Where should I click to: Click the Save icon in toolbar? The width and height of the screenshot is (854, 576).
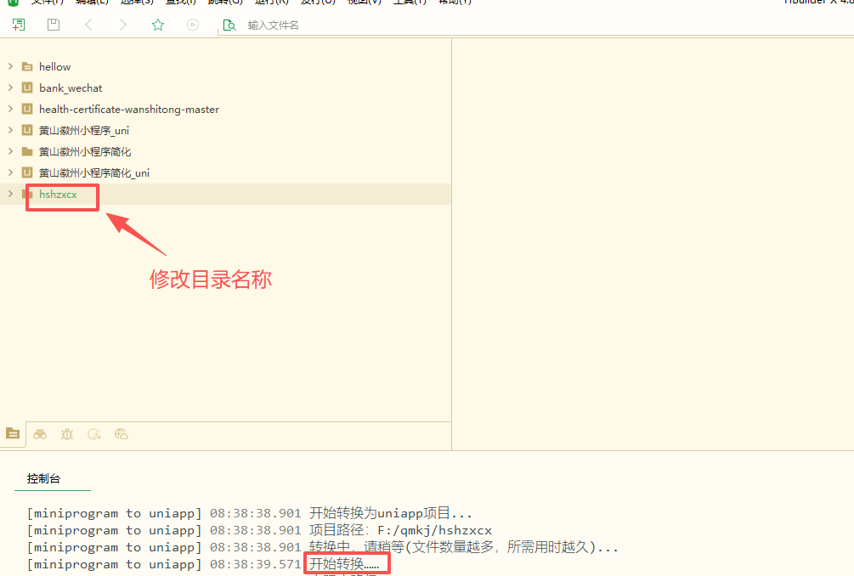point(54,25)
